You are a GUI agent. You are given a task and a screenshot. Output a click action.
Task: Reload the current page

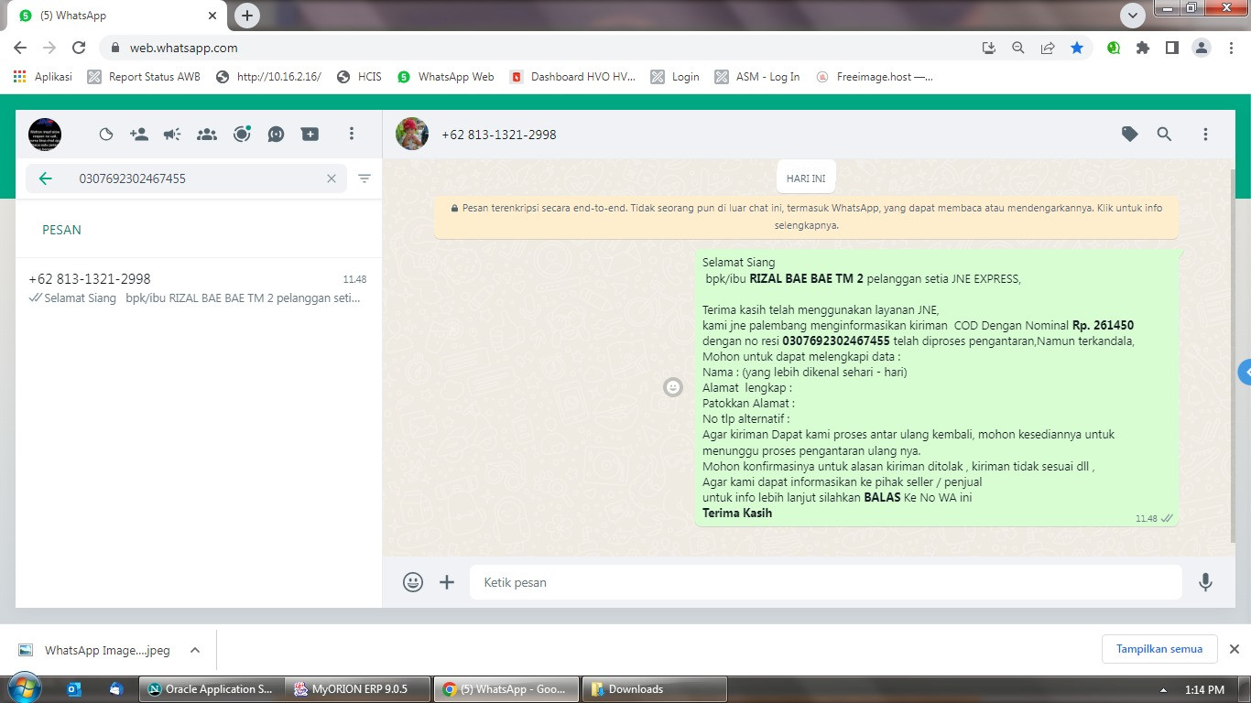pos(79,48)
